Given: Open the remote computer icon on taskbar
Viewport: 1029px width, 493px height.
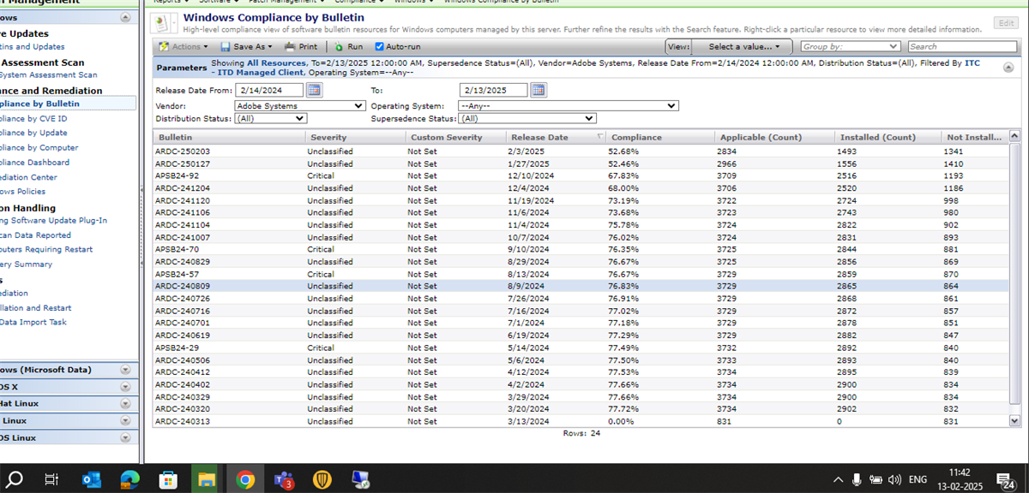Looking at the screenshot, I should (x=361, y=479).
